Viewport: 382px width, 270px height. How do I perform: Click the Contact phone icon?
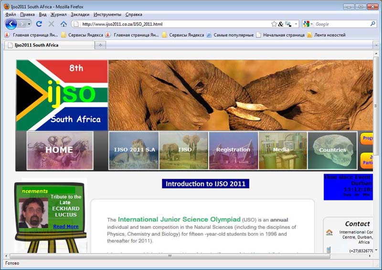[329, 250]
